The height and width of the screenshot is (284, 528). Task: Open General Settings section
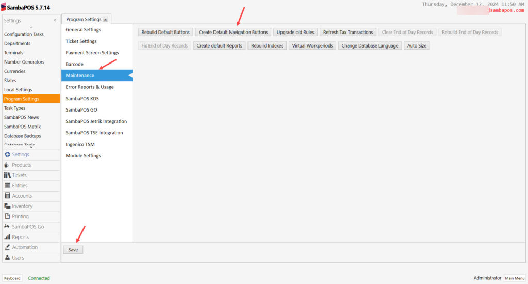[x=97, y=29]
